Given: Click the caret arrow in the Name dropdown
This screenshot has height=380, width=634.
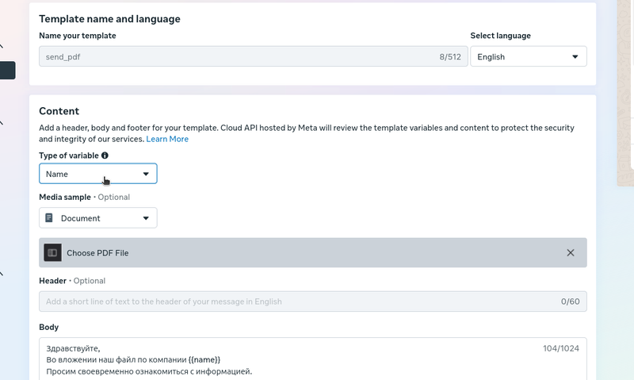Looking at the screenshot, I should (x=146, y=174).
